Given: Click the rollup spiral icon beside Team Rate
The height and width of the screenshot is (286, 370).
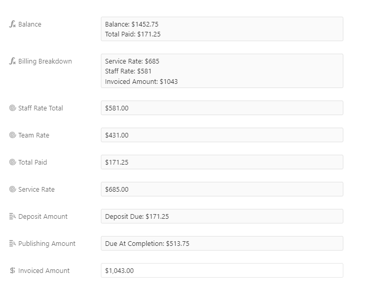Looking at the screenshot, I should (x=13, y=135).
